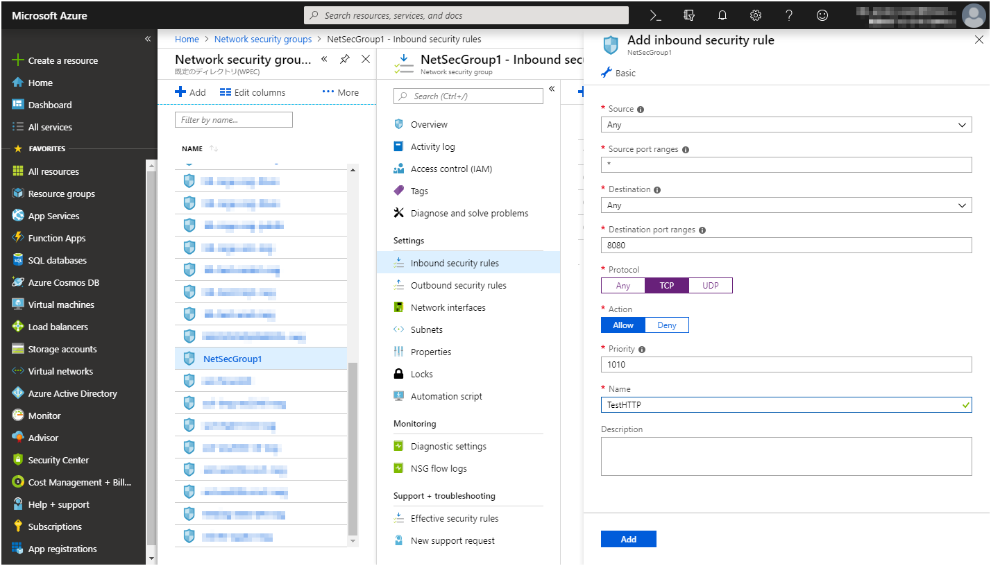Click the Source info icon

pos(641,110)
